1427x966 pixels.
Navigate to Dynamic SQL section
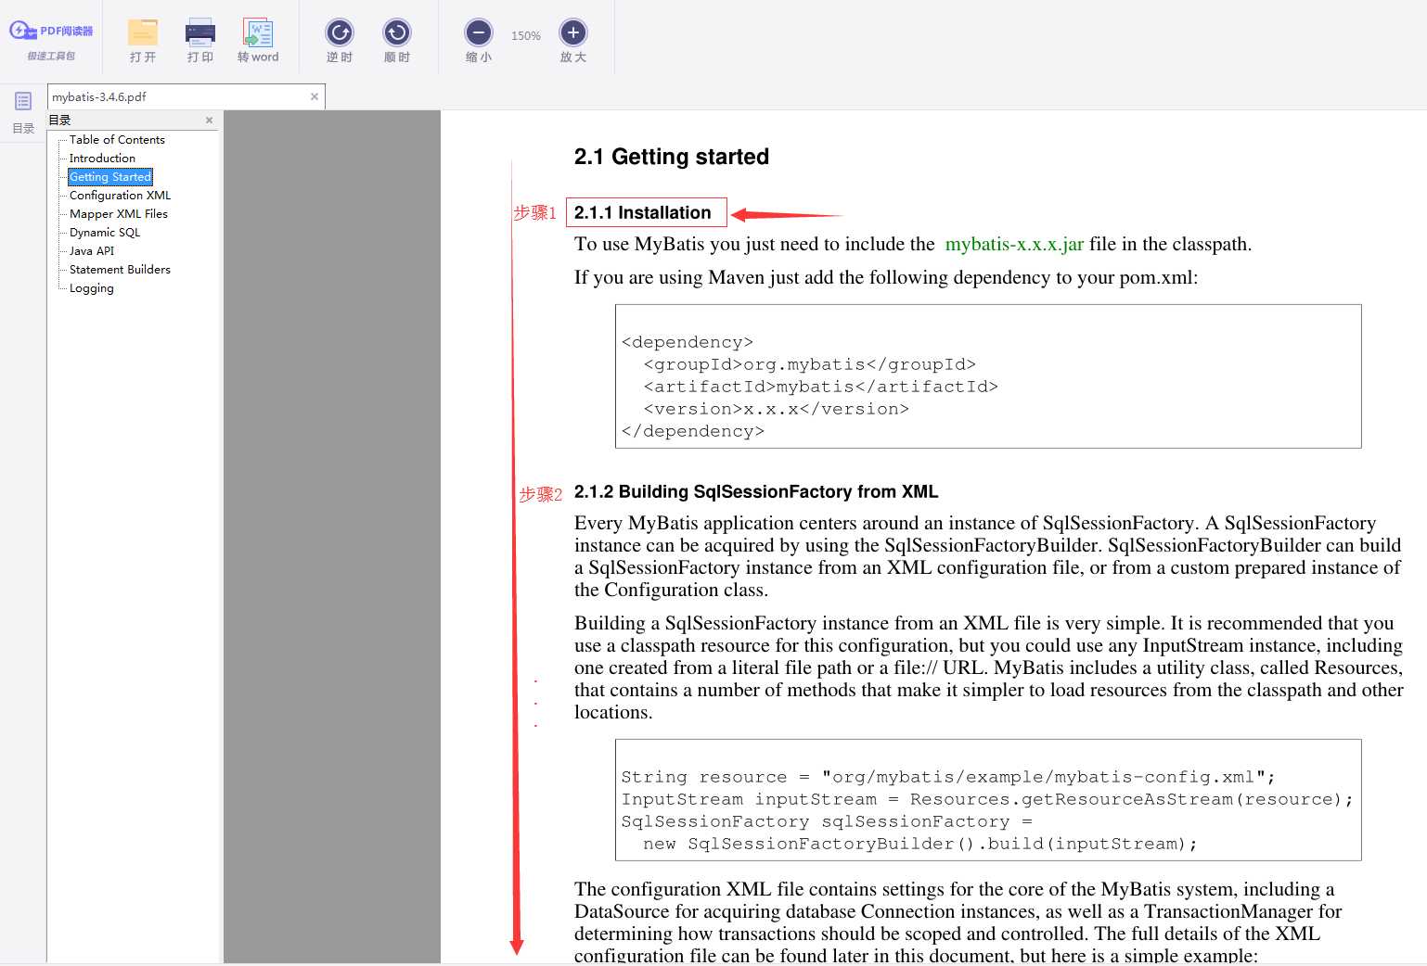click(105, 232)
